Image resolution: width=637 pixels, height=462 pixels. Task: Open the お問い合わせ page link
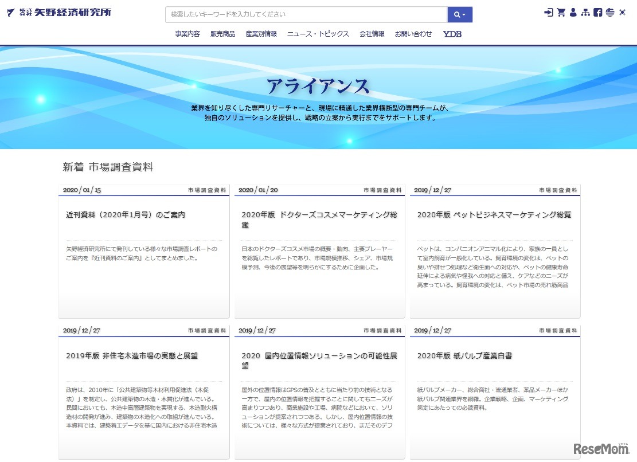tap(413, 34)
